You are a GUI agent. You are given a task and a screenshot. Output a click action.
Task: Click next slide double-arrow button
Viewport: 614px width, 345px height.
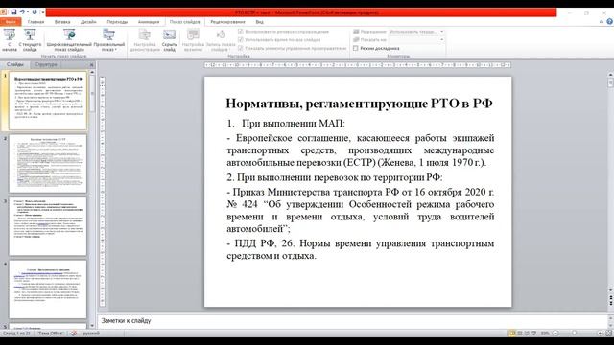610,303
